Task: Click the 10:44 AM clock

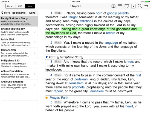Action: [76, 2]
